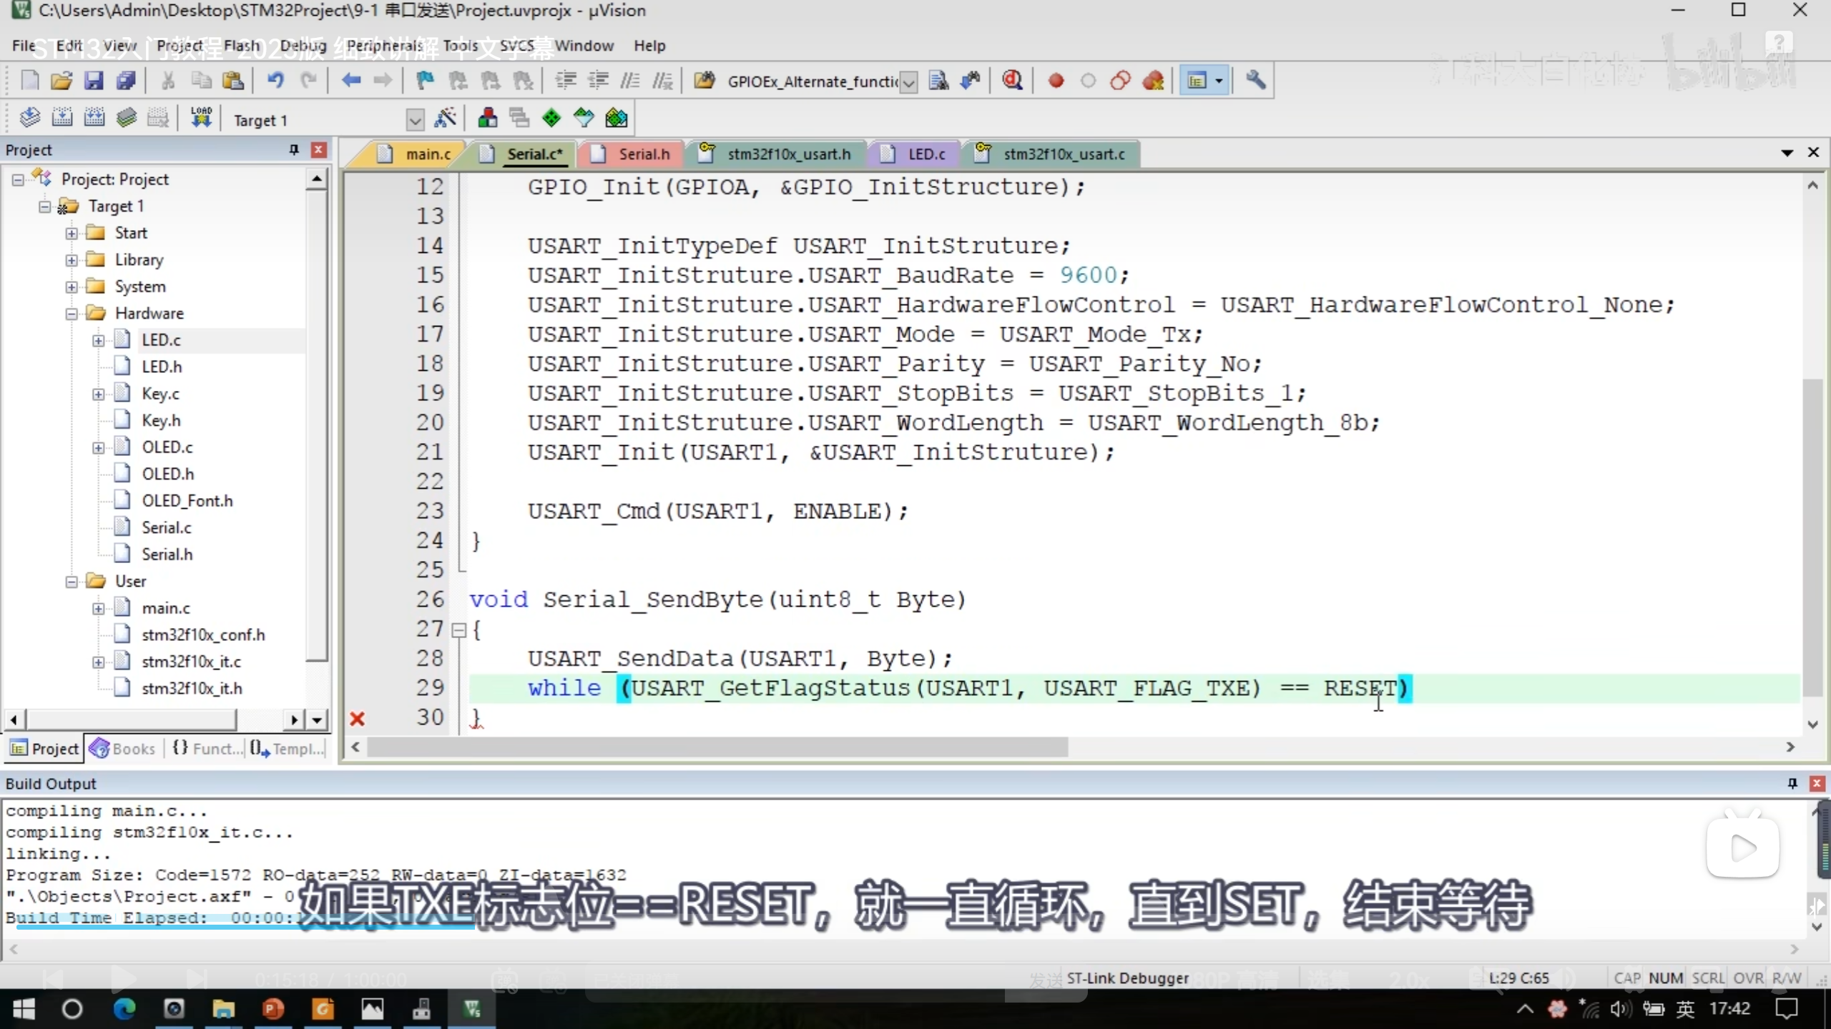The width and height of the screenshot is (1831, 1029).
Task: Expand the Library folder
Action: pyautogui.click(x=72, y=260)
